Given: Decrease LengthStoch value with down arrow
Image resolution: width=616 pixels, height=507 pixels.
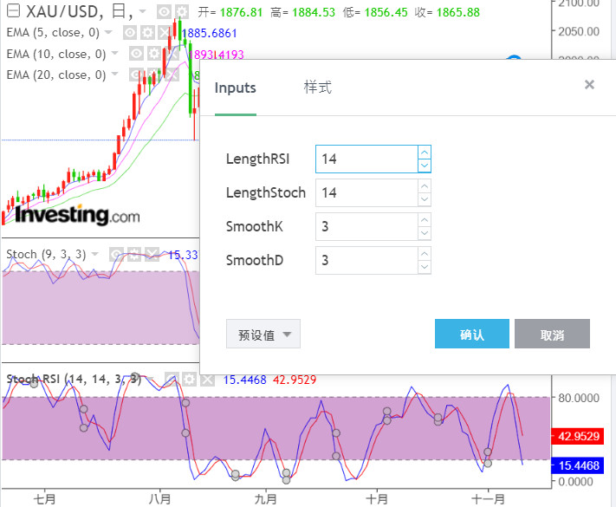Looking at the screenshot, I should coord(425,199).
